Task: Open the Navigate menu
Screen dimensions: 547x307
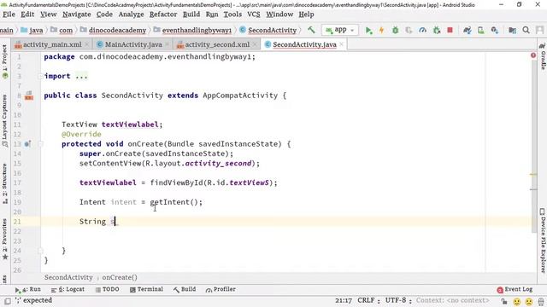Action: tap(77, 14)
